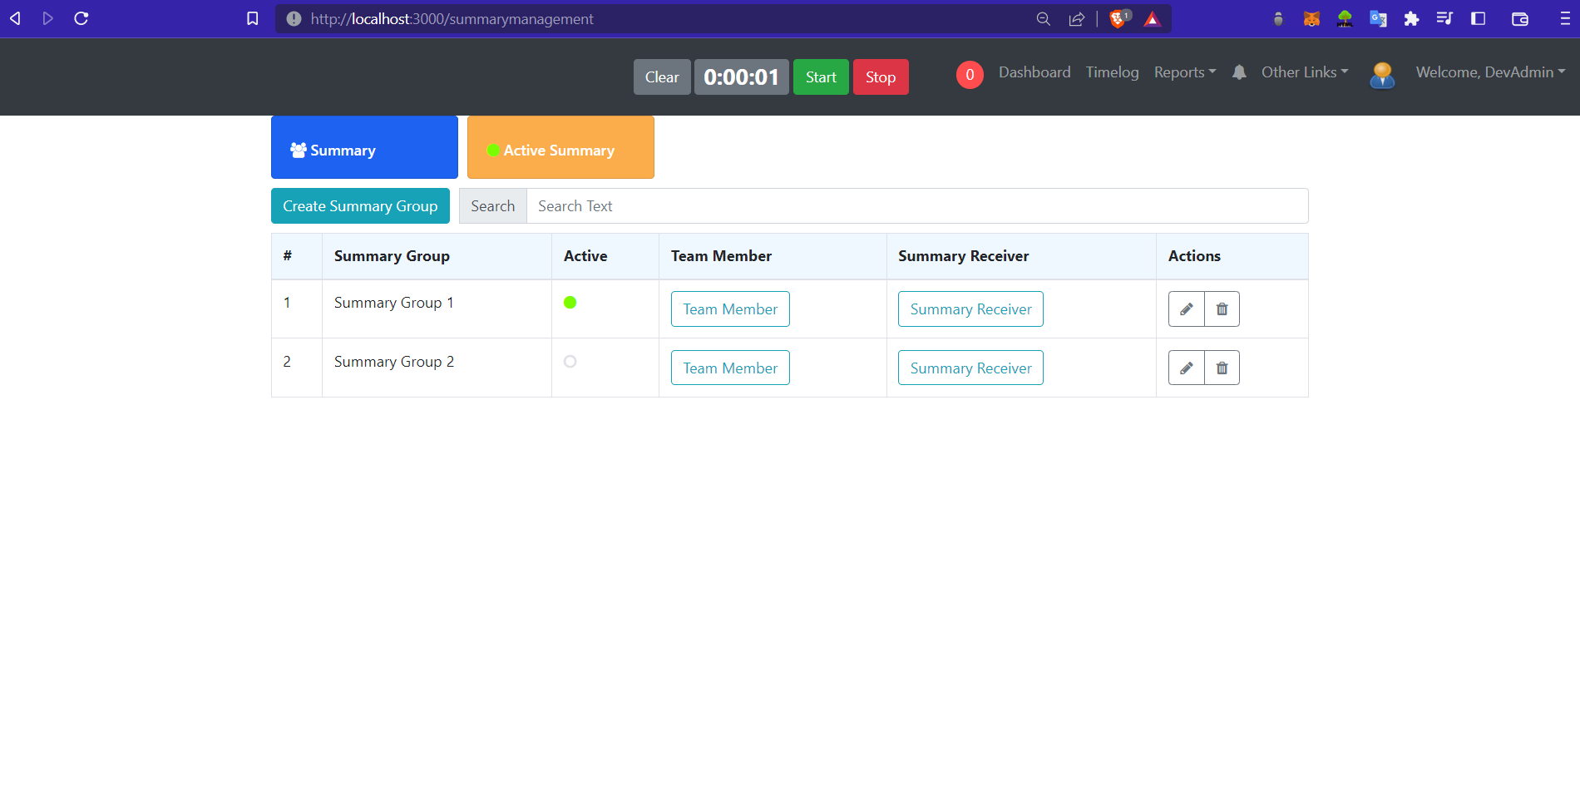Expand the Other Links dropdown

(x=1305, y=72)
